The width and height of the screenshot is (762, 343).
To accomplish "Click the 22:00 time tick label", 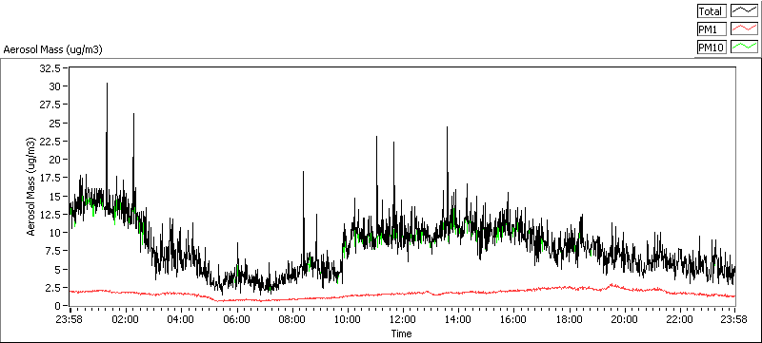I will pos(679,320).
